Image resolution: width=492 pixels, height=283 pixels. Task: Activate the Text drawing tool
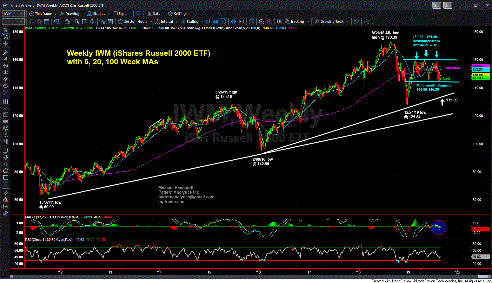[5, 184]
